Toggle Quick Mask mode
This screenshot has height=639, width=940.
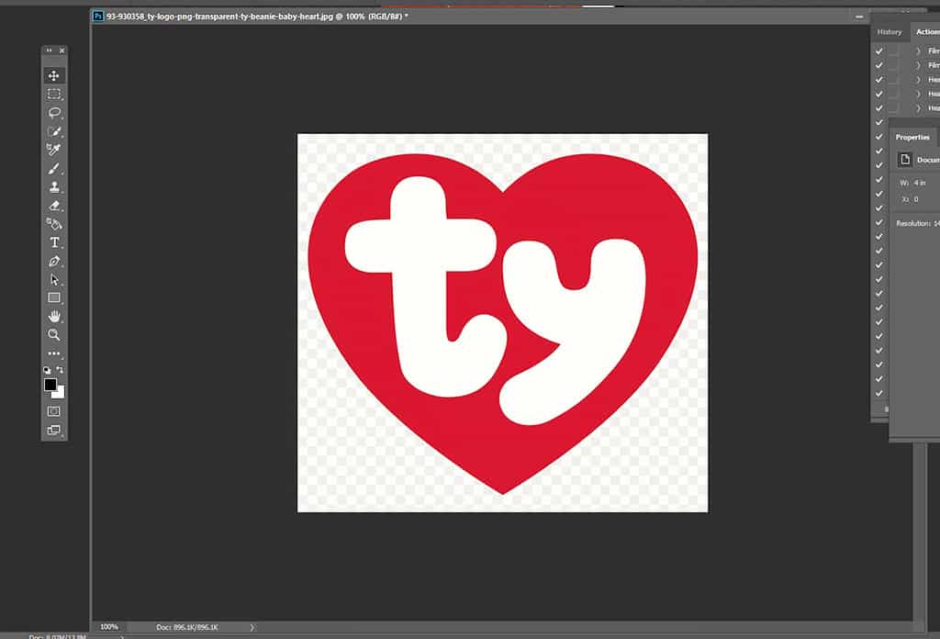coord(54,411)
